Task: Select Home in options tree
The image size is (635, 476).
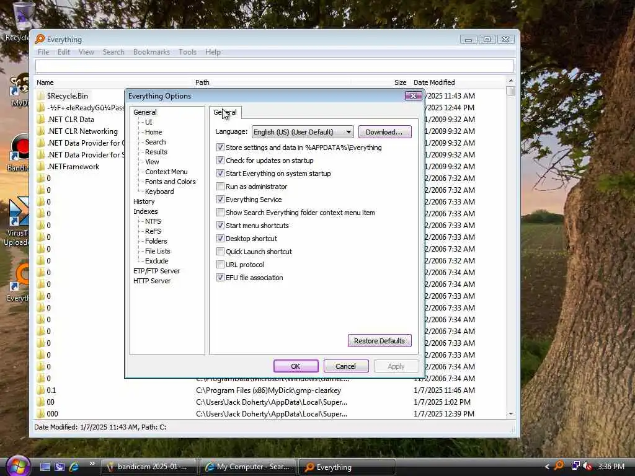Action: coord(154,132)
